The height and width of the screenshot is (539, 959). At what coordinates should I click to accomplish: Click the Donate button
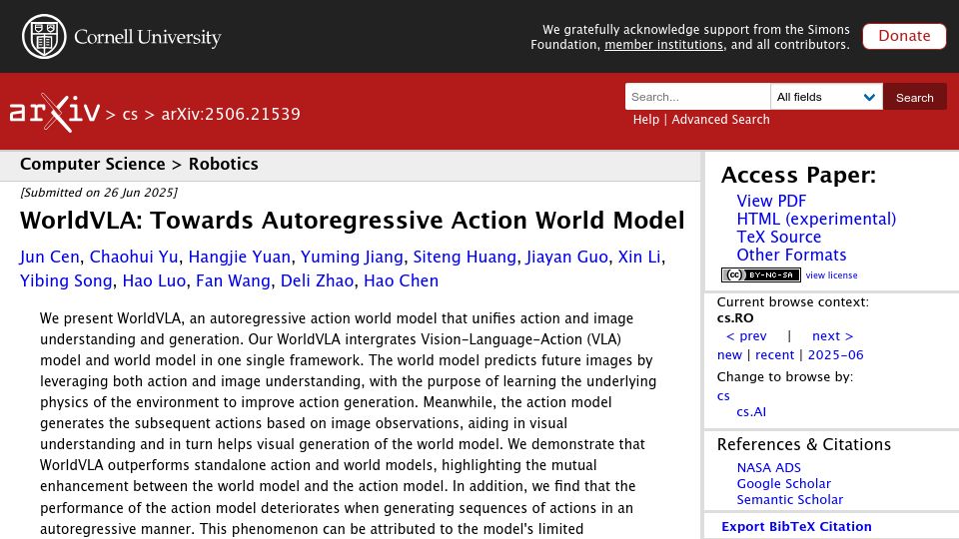pyautogui.click(x=904, y=36)
